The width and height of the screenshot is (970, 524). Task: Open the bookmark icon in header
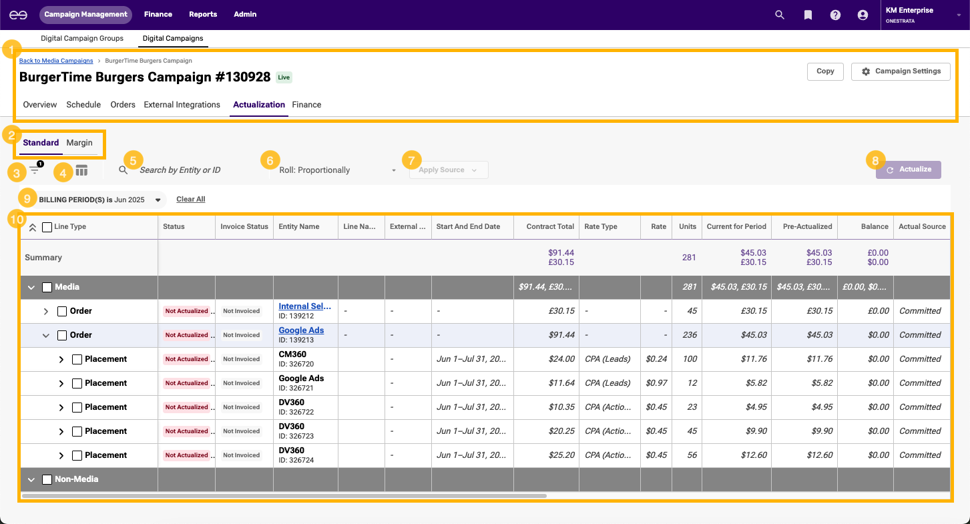tap(808, 15)
